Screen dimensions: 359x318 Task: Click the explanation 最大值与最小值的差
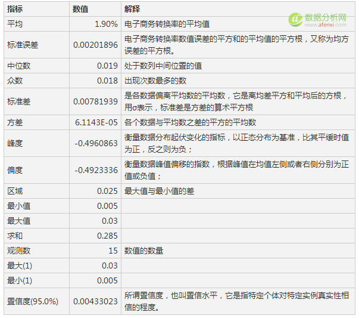click(x=159, y=191)
